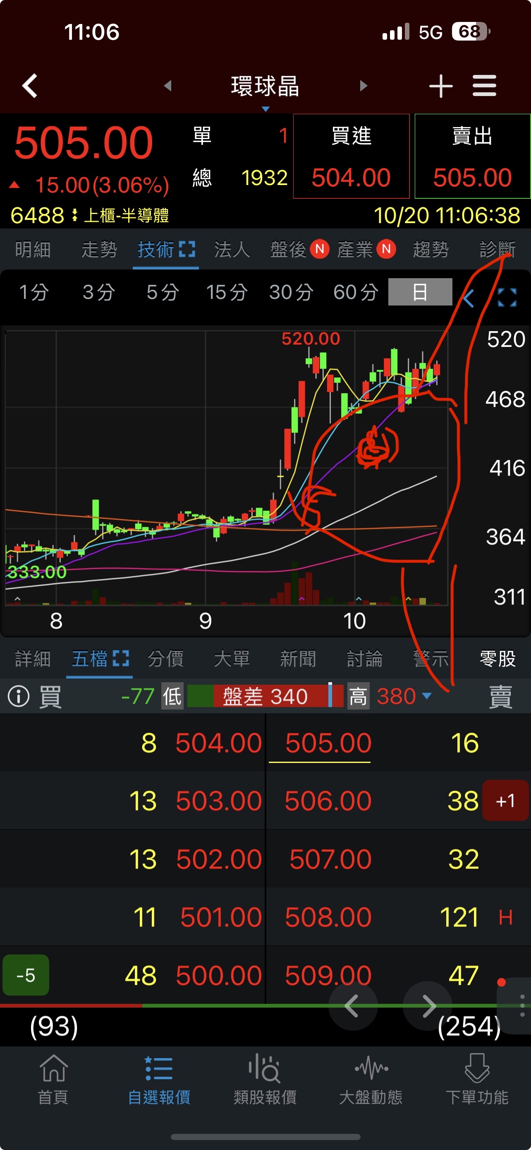This screenshot has height=1150, width=531.
Task: Switch chart to 5分 interval
Action: point(163,292)
